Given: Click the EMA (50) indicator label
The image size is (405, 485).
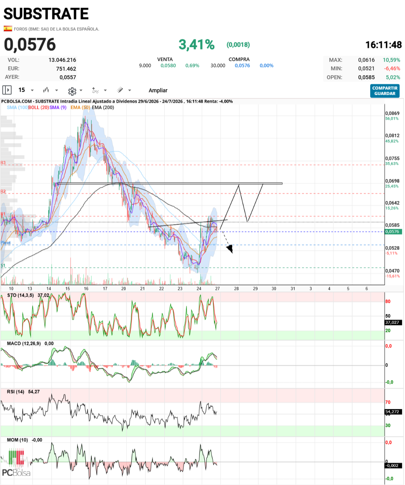Looking at the screenshot, I should 80,107.
